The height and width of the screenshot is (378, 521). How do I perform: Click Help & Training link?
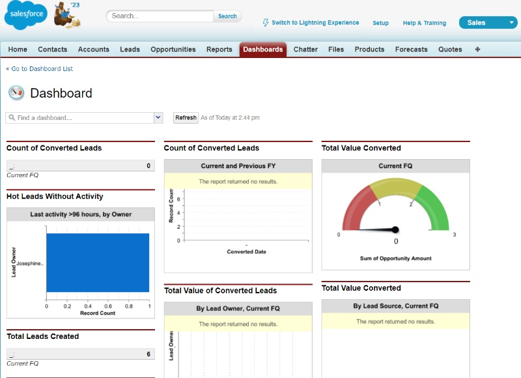pyautogui.click(x=424, y=23)
